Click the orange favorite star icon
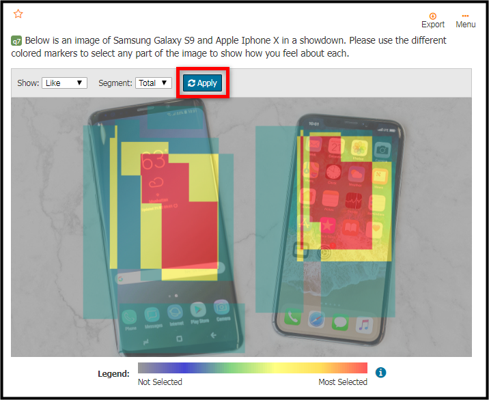 tap(18, 14)
